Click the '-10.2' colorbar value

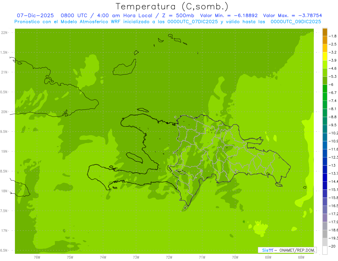[333, 133]
